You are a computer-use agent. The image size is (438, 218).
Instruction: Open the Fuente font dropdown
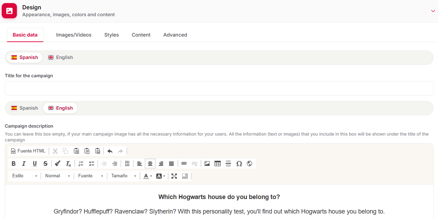91,176
